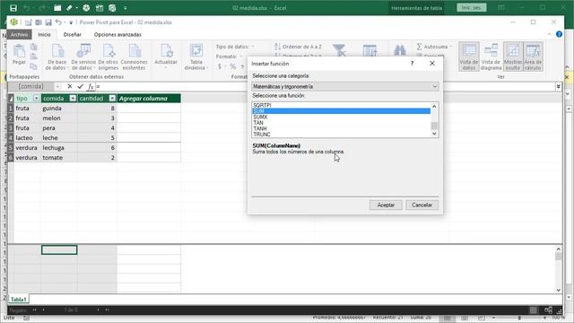Click the fx insert function icon
This screenshot has width=574, height=323.
[x=91, y=86]
